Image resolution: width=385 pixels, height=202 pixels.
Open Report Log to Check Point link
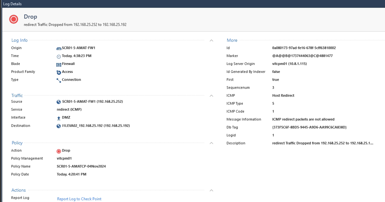pyautogui.click(x=79, y=199)
